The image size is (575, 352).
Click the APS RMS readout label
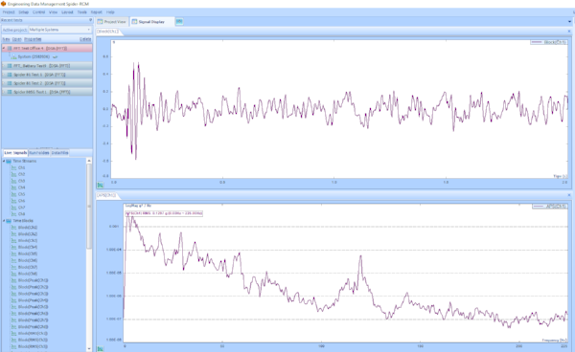tap(164, 213)
